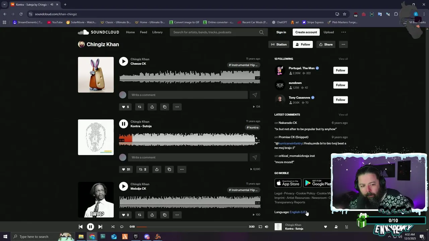Seek in Cheeze CK waveform
429x241 pixels.
point(190,77)
